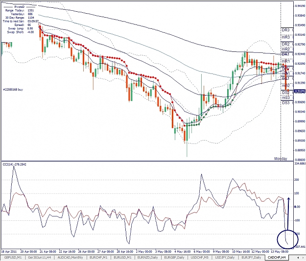Viewport: 306px width, 261px height.
Task: Click the Monday period separator label
Action: (x=281, y=159)
